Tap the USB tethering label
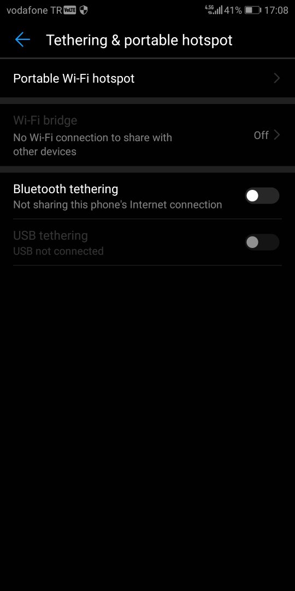Screen dimensions: 295x591 pyautogui.click(x=50, y=235)
